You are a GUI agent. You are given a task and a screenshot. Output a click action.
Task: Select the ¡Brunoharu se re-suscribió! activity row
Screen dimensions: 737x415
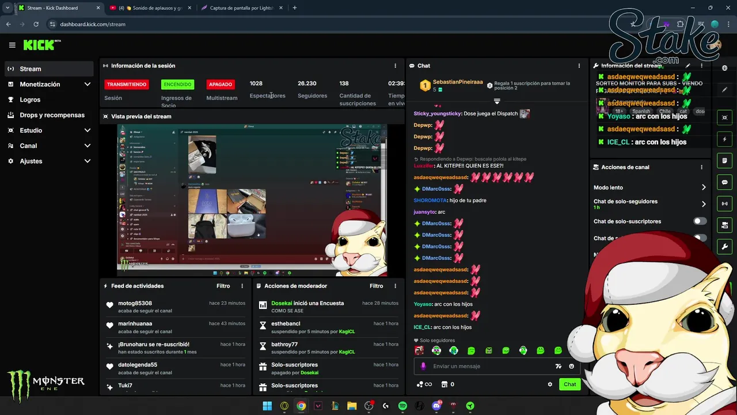click(x=176, y=348)
